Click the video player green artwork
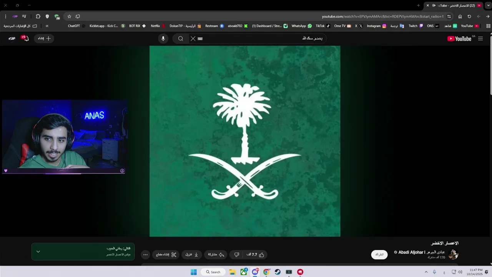492x277 pixels. (245, 141)
